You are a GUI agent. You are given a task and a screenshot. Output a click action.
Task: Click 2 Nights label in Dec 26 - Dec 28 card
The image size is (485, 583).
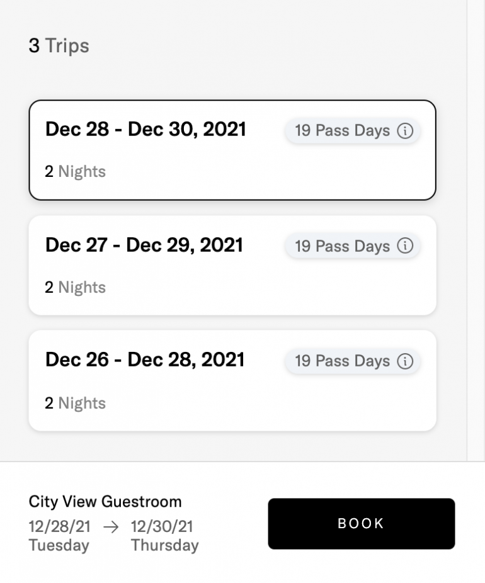tap(75, 403)
